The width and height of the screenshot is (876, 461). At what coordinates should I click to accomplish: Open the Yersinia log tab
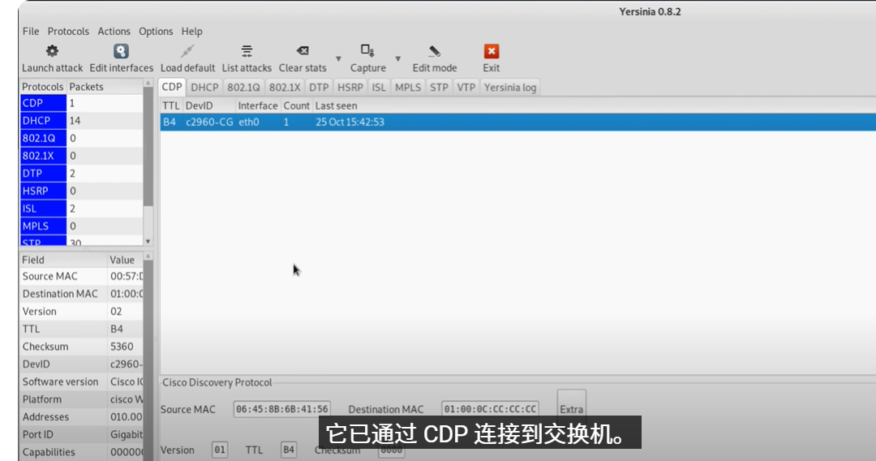[x=510, y=87]
